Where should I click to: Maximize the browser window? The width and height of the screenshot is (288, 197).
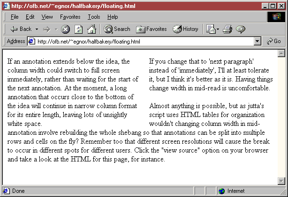(x=273, y=6)
